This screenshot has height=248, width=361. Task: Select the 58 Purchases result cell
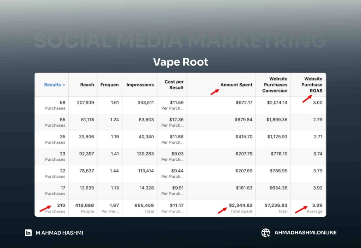click(x=55, y=105)
